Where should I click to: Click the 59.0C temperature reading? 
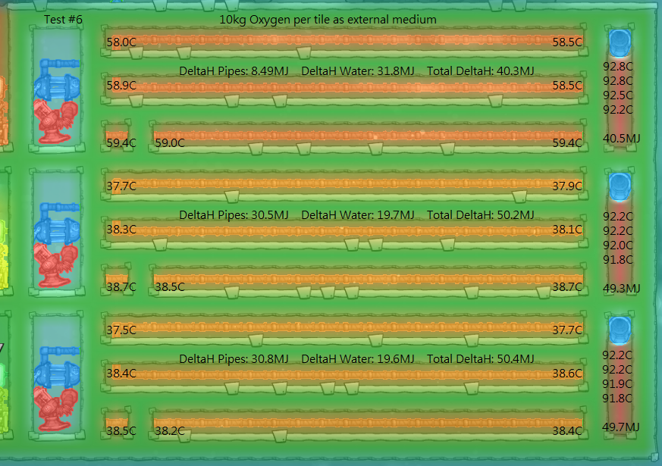(x=170, y=143)
